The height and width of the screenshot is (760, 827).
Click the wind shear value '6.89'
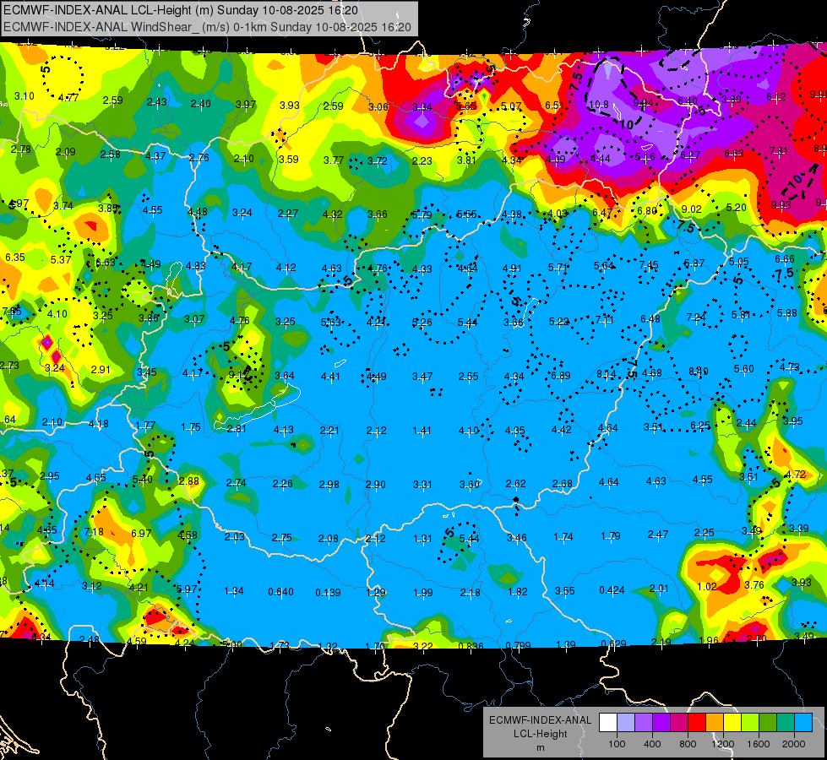[x=561, y=375]
